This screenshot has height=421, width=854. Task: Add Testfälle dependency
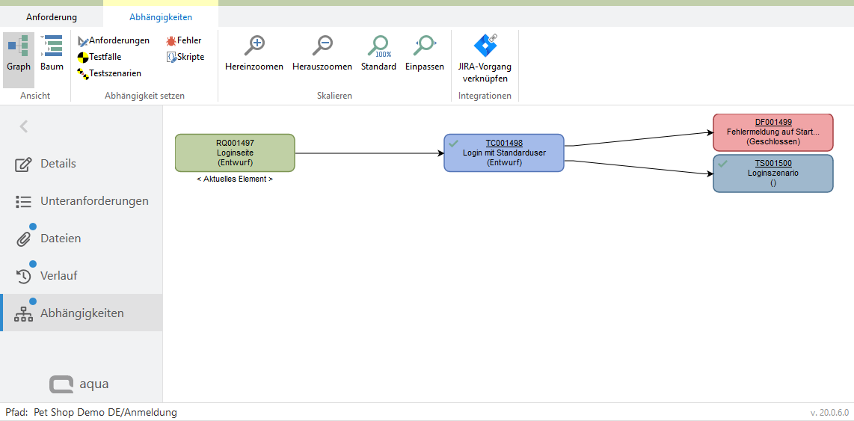(x=99, y=57)
